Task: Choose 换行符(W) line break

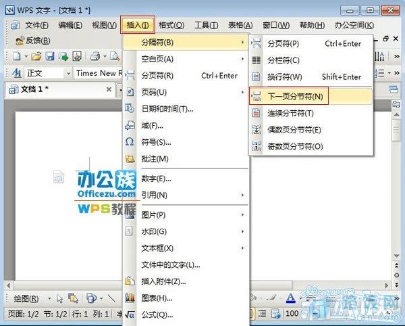Action: point(311,77)
